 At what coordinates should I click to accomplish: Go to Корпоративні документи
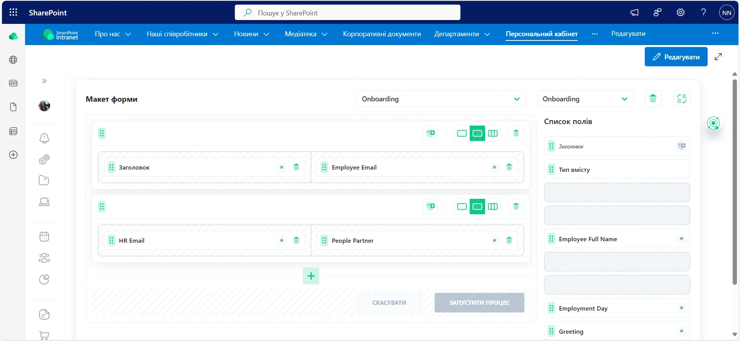click(x=382, y=34)
